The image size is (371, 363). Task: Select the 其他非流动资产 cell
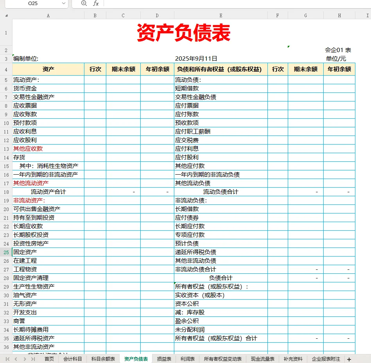pos(48,347)
